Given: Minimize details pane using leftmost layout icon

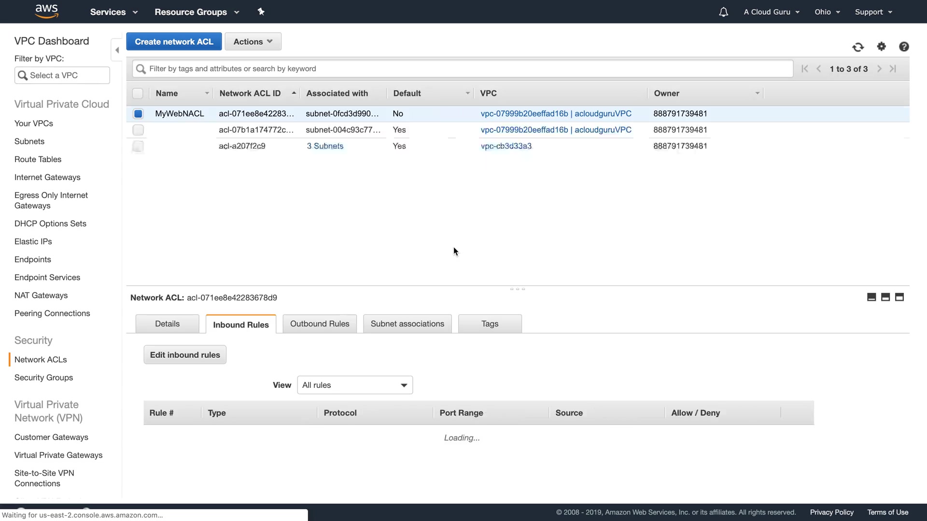Looking at the screenshot, I should click(x=871, y=297).
